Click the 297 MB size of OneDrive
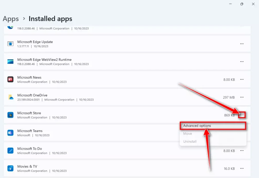 (x=229, y=97)
